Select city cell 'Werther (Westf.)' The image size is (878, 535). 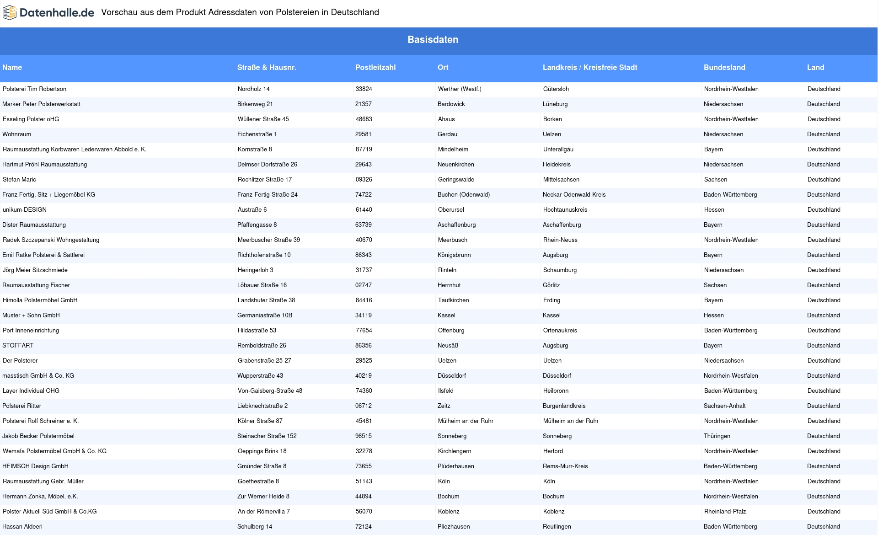tap(460, 89)
